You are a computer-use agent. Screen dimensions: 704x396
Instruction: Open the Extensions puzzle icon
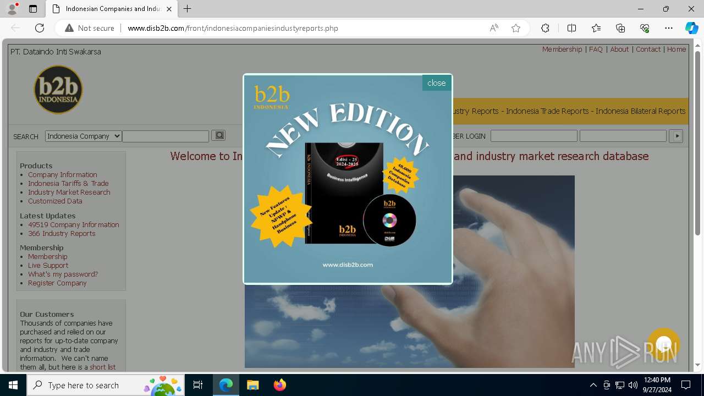[x=545, y=28]
